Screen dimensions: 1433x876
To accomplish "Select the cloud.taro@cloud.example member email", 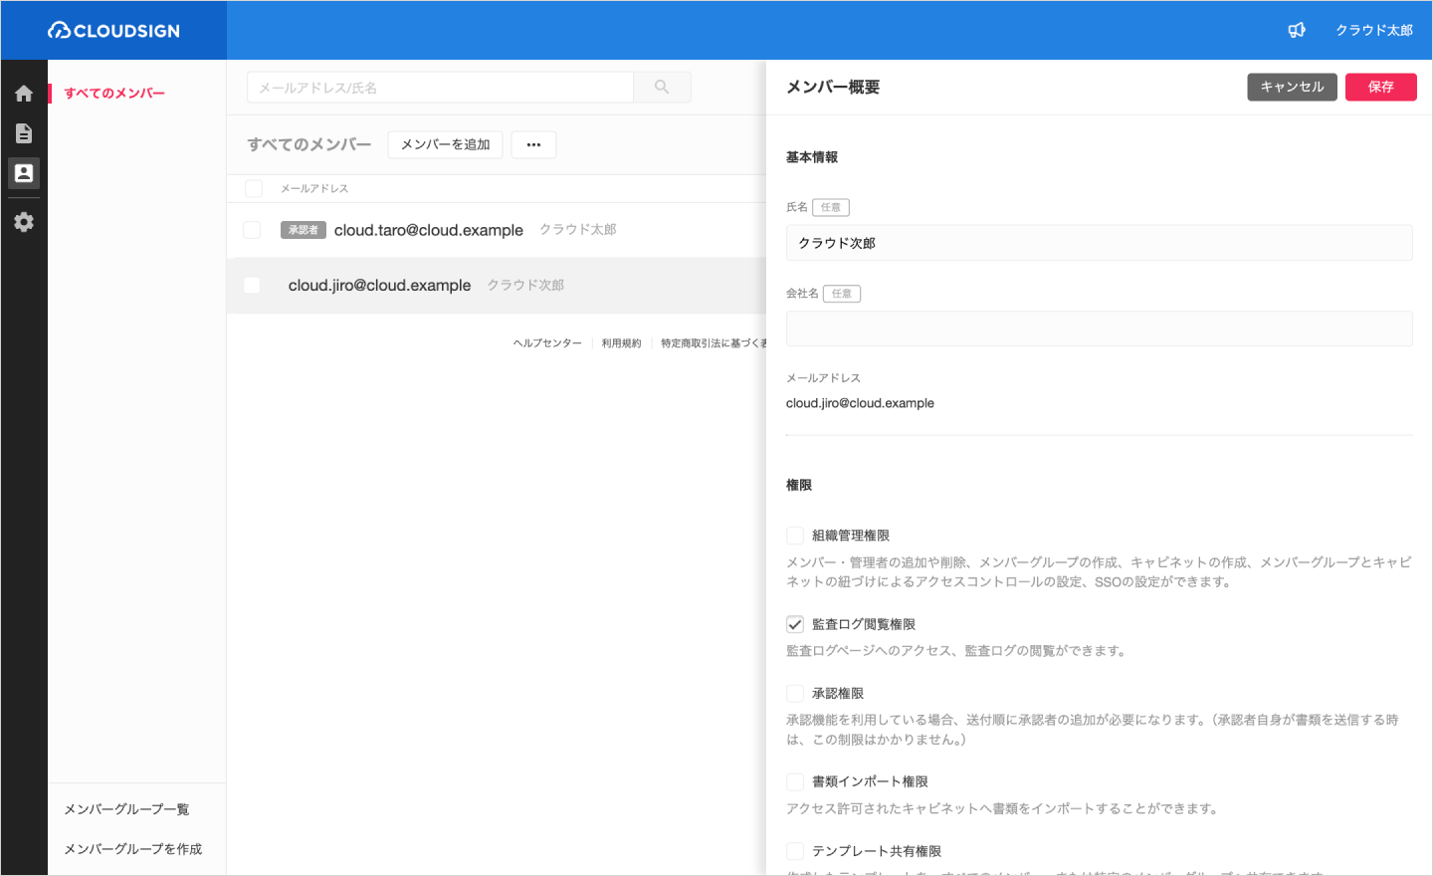I will tap(428, 230).
